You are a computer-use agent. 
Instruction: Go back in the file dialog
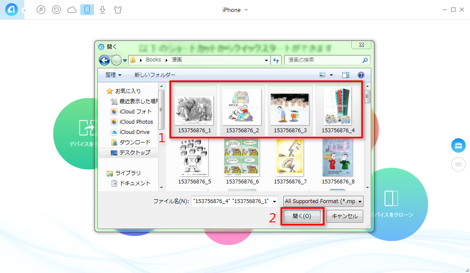click(104, 61)
